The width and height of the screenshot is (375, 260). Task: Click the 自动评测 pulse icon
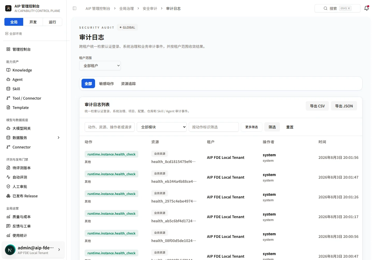(x=8, y=177)
